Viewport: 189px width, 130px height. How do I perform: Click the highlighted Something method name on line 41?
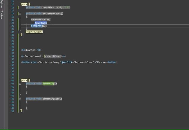(x=48, y=84)
